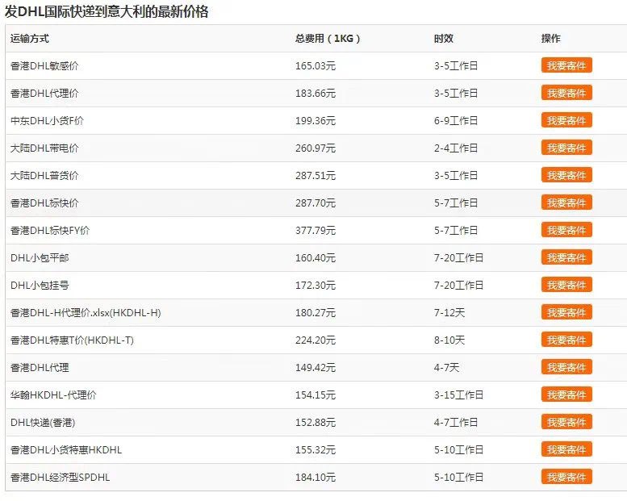Image resolution: width=627 pixels, height=501 pixels.
Task: Click 我要寄件 for 香港DHL-H代理价.xlsx row
Action: point(566,313)
